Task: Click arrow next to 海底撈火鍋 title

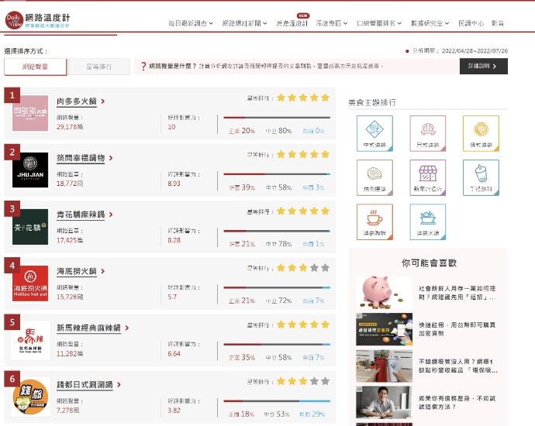Action: 103,271
